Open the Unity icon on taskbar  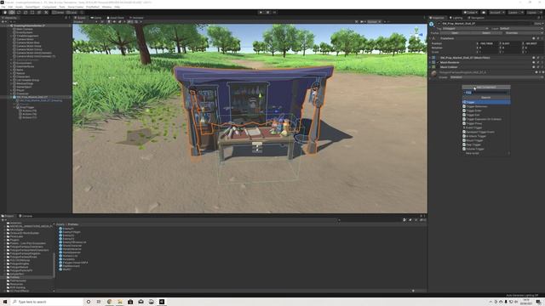click(x=162, y=302)
